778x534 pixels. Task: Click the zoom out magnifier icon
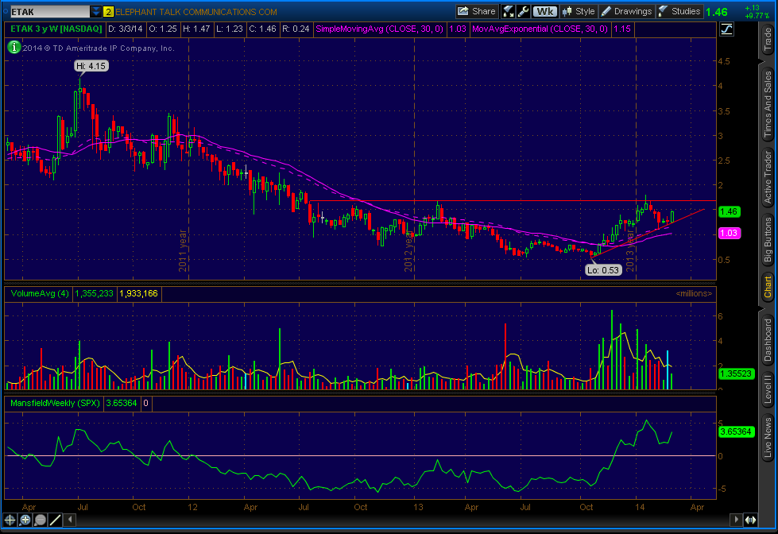[41, 520]
